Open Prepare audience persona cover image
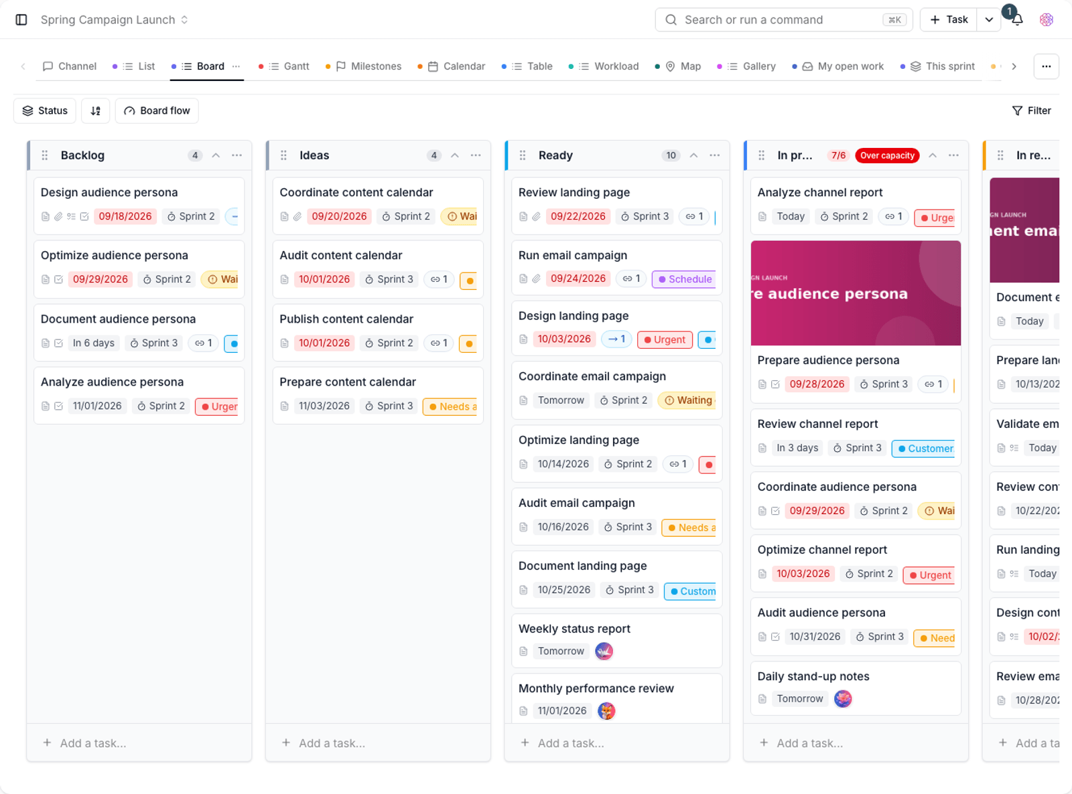 tap(856, 293)
